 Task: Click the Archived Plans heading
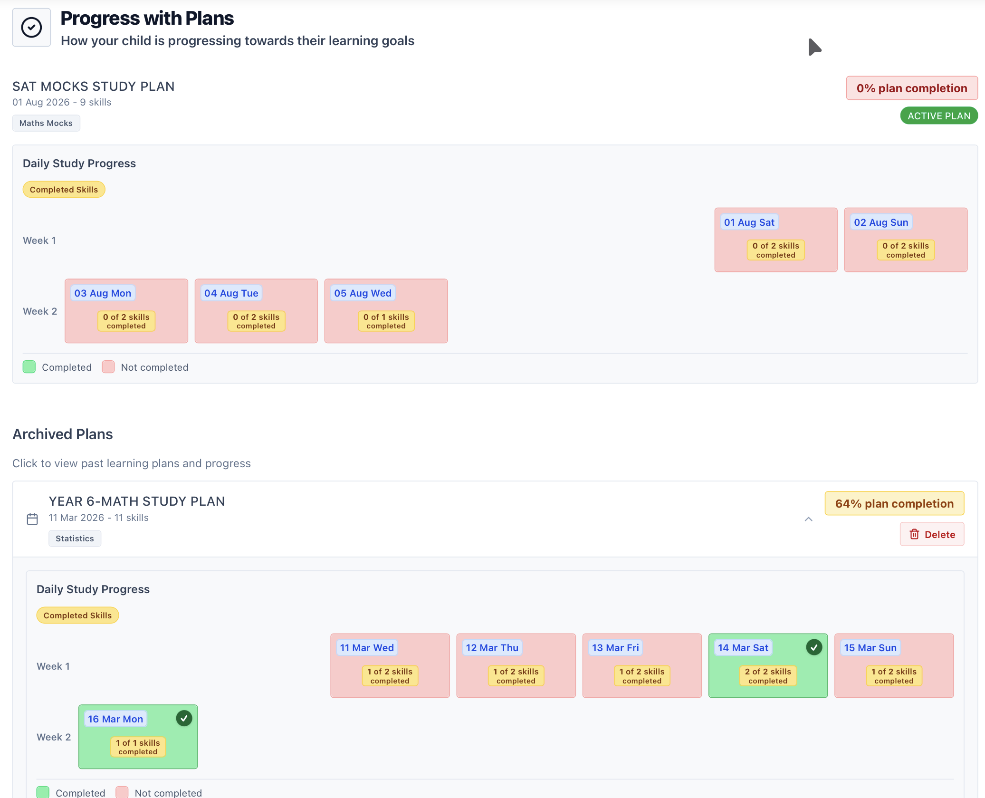tap(63, 434)
